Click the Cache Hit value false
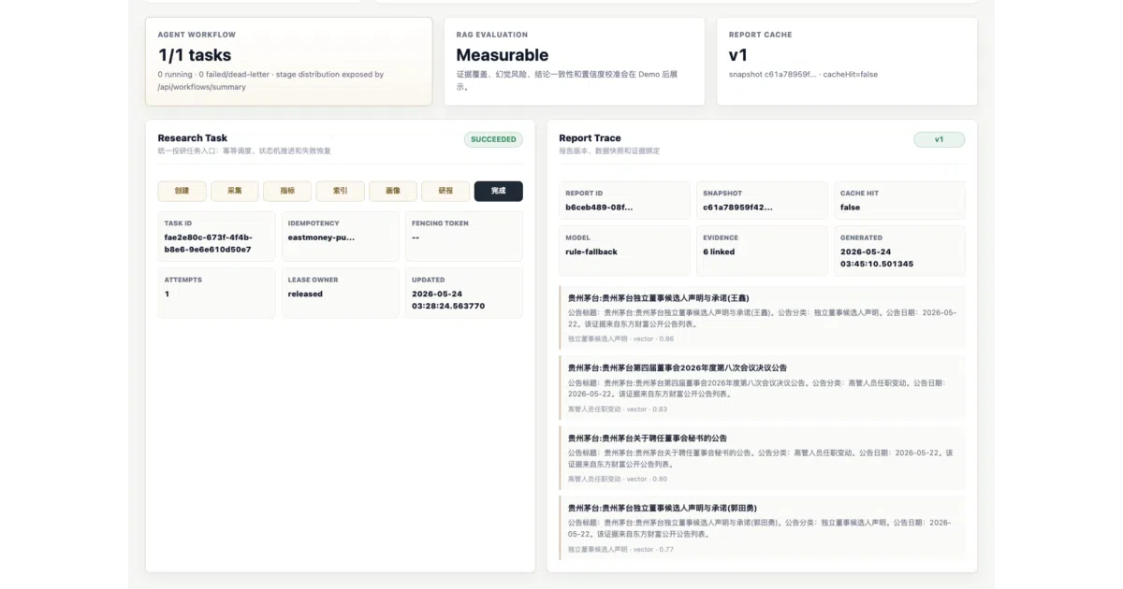Viewport: 1123px width, 589px height. click(850, 208)
